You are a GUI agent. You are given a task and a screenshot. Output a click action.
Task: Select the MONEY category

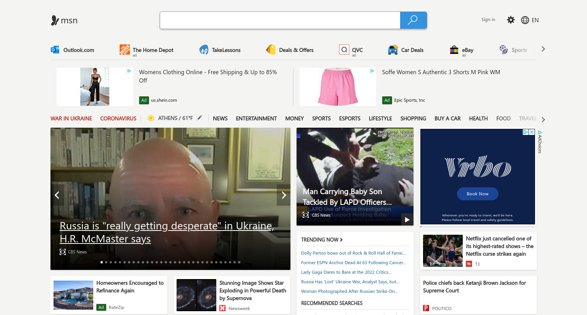point(294,119)
